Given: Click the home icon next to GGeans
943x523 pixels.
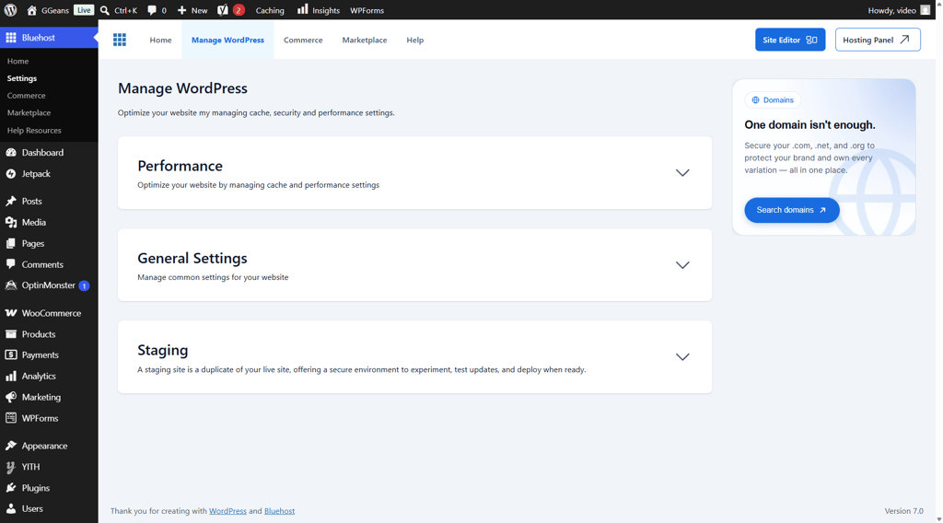Looking at the screenshot, I should (32, 10).
